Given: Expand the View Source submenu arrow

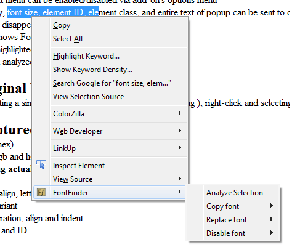Looking at the screenshot, I should coord(180,179).
